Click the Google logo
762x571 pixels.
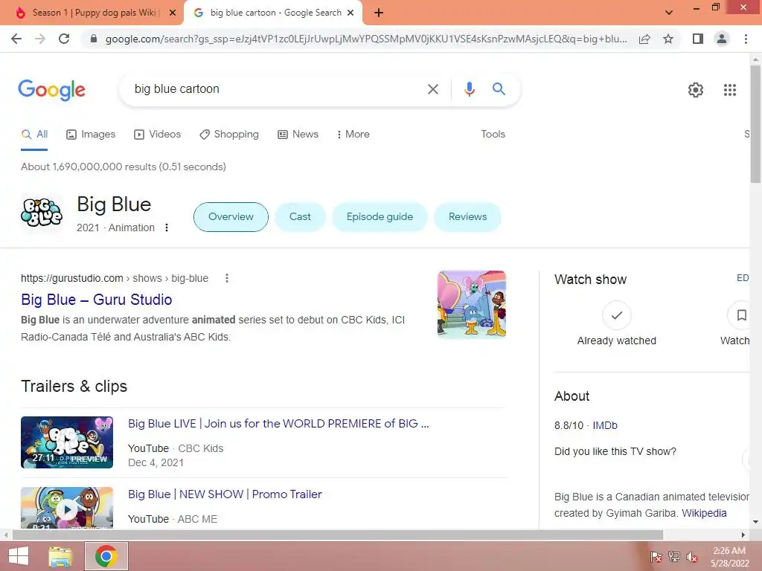point(52,90)
